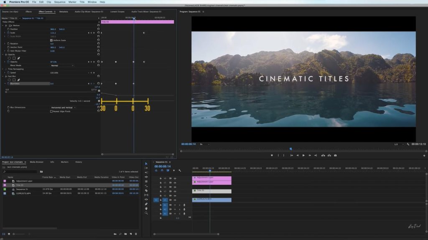
Task: Toggle the Uniform Scale checkbox
Action: [x=51, y=40]
